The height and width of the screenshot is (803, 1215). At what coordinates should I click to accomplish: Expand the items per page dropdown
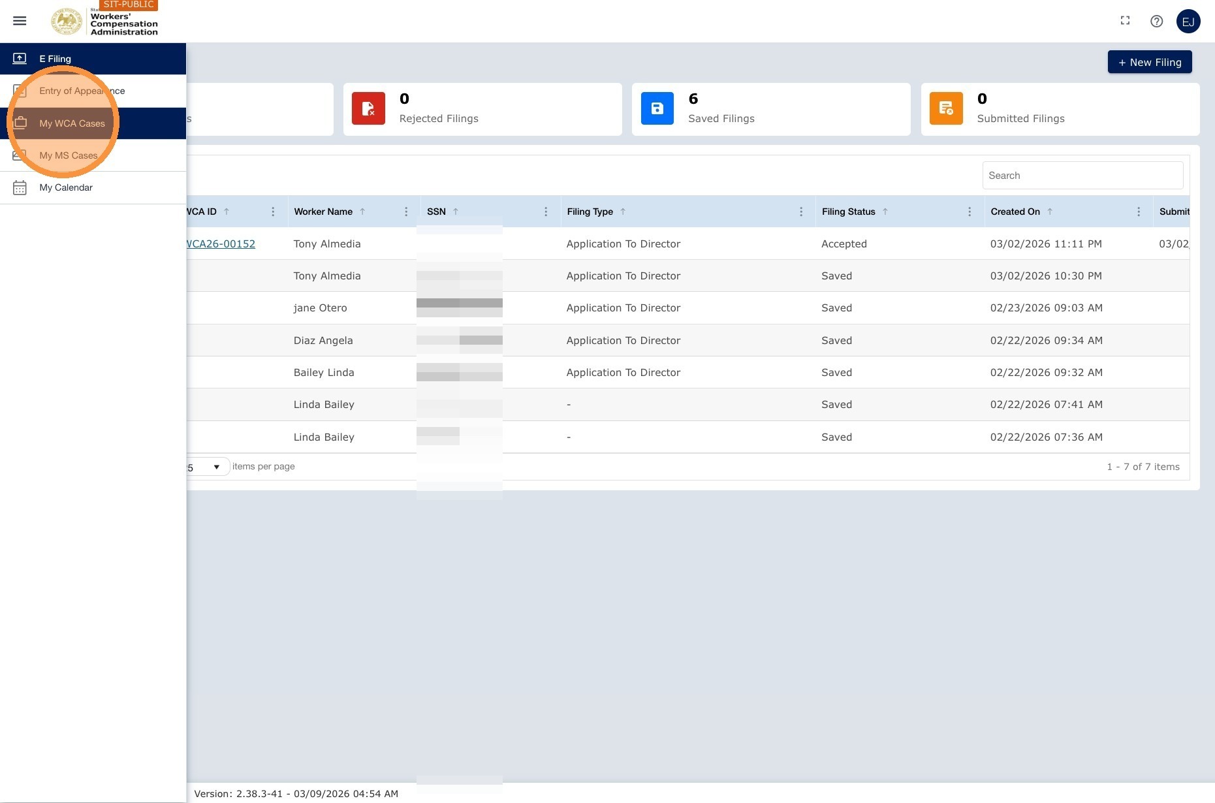207,467
